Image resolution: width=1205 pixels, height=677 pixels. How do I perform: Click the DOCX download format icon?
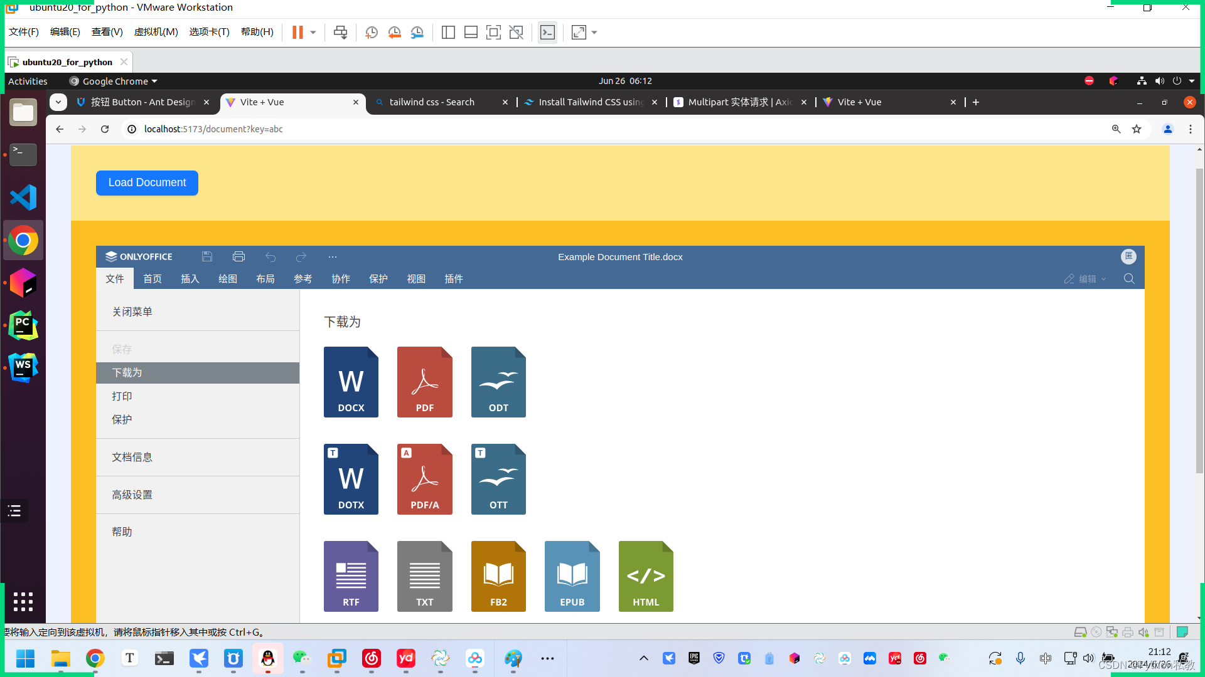350,381
